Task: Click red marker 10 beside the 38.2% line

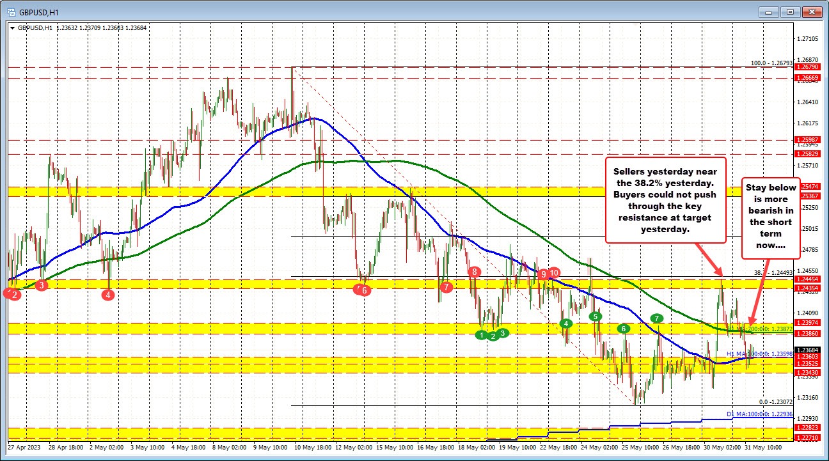Action: [x=554, y=273]
